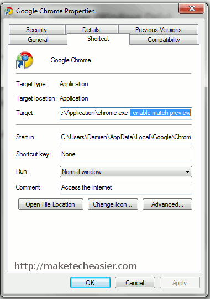Select the Shortcut tab
Viewport: 210px width, 299px height.
[x=98, y=39]
